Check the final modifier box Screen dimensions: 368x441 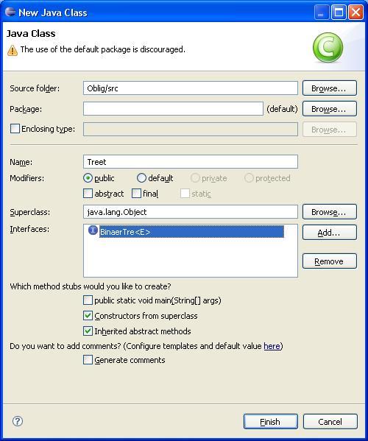tap(136, 194)
